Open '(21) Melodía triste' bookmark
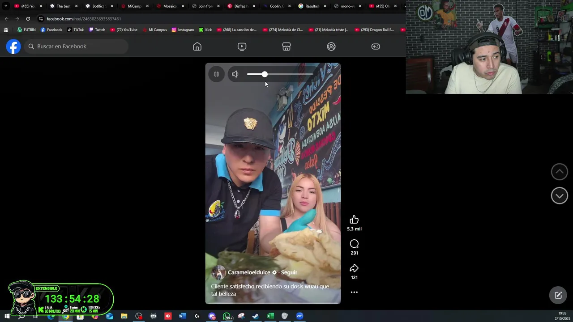573x322 pixels. click(x=329, y=30)
